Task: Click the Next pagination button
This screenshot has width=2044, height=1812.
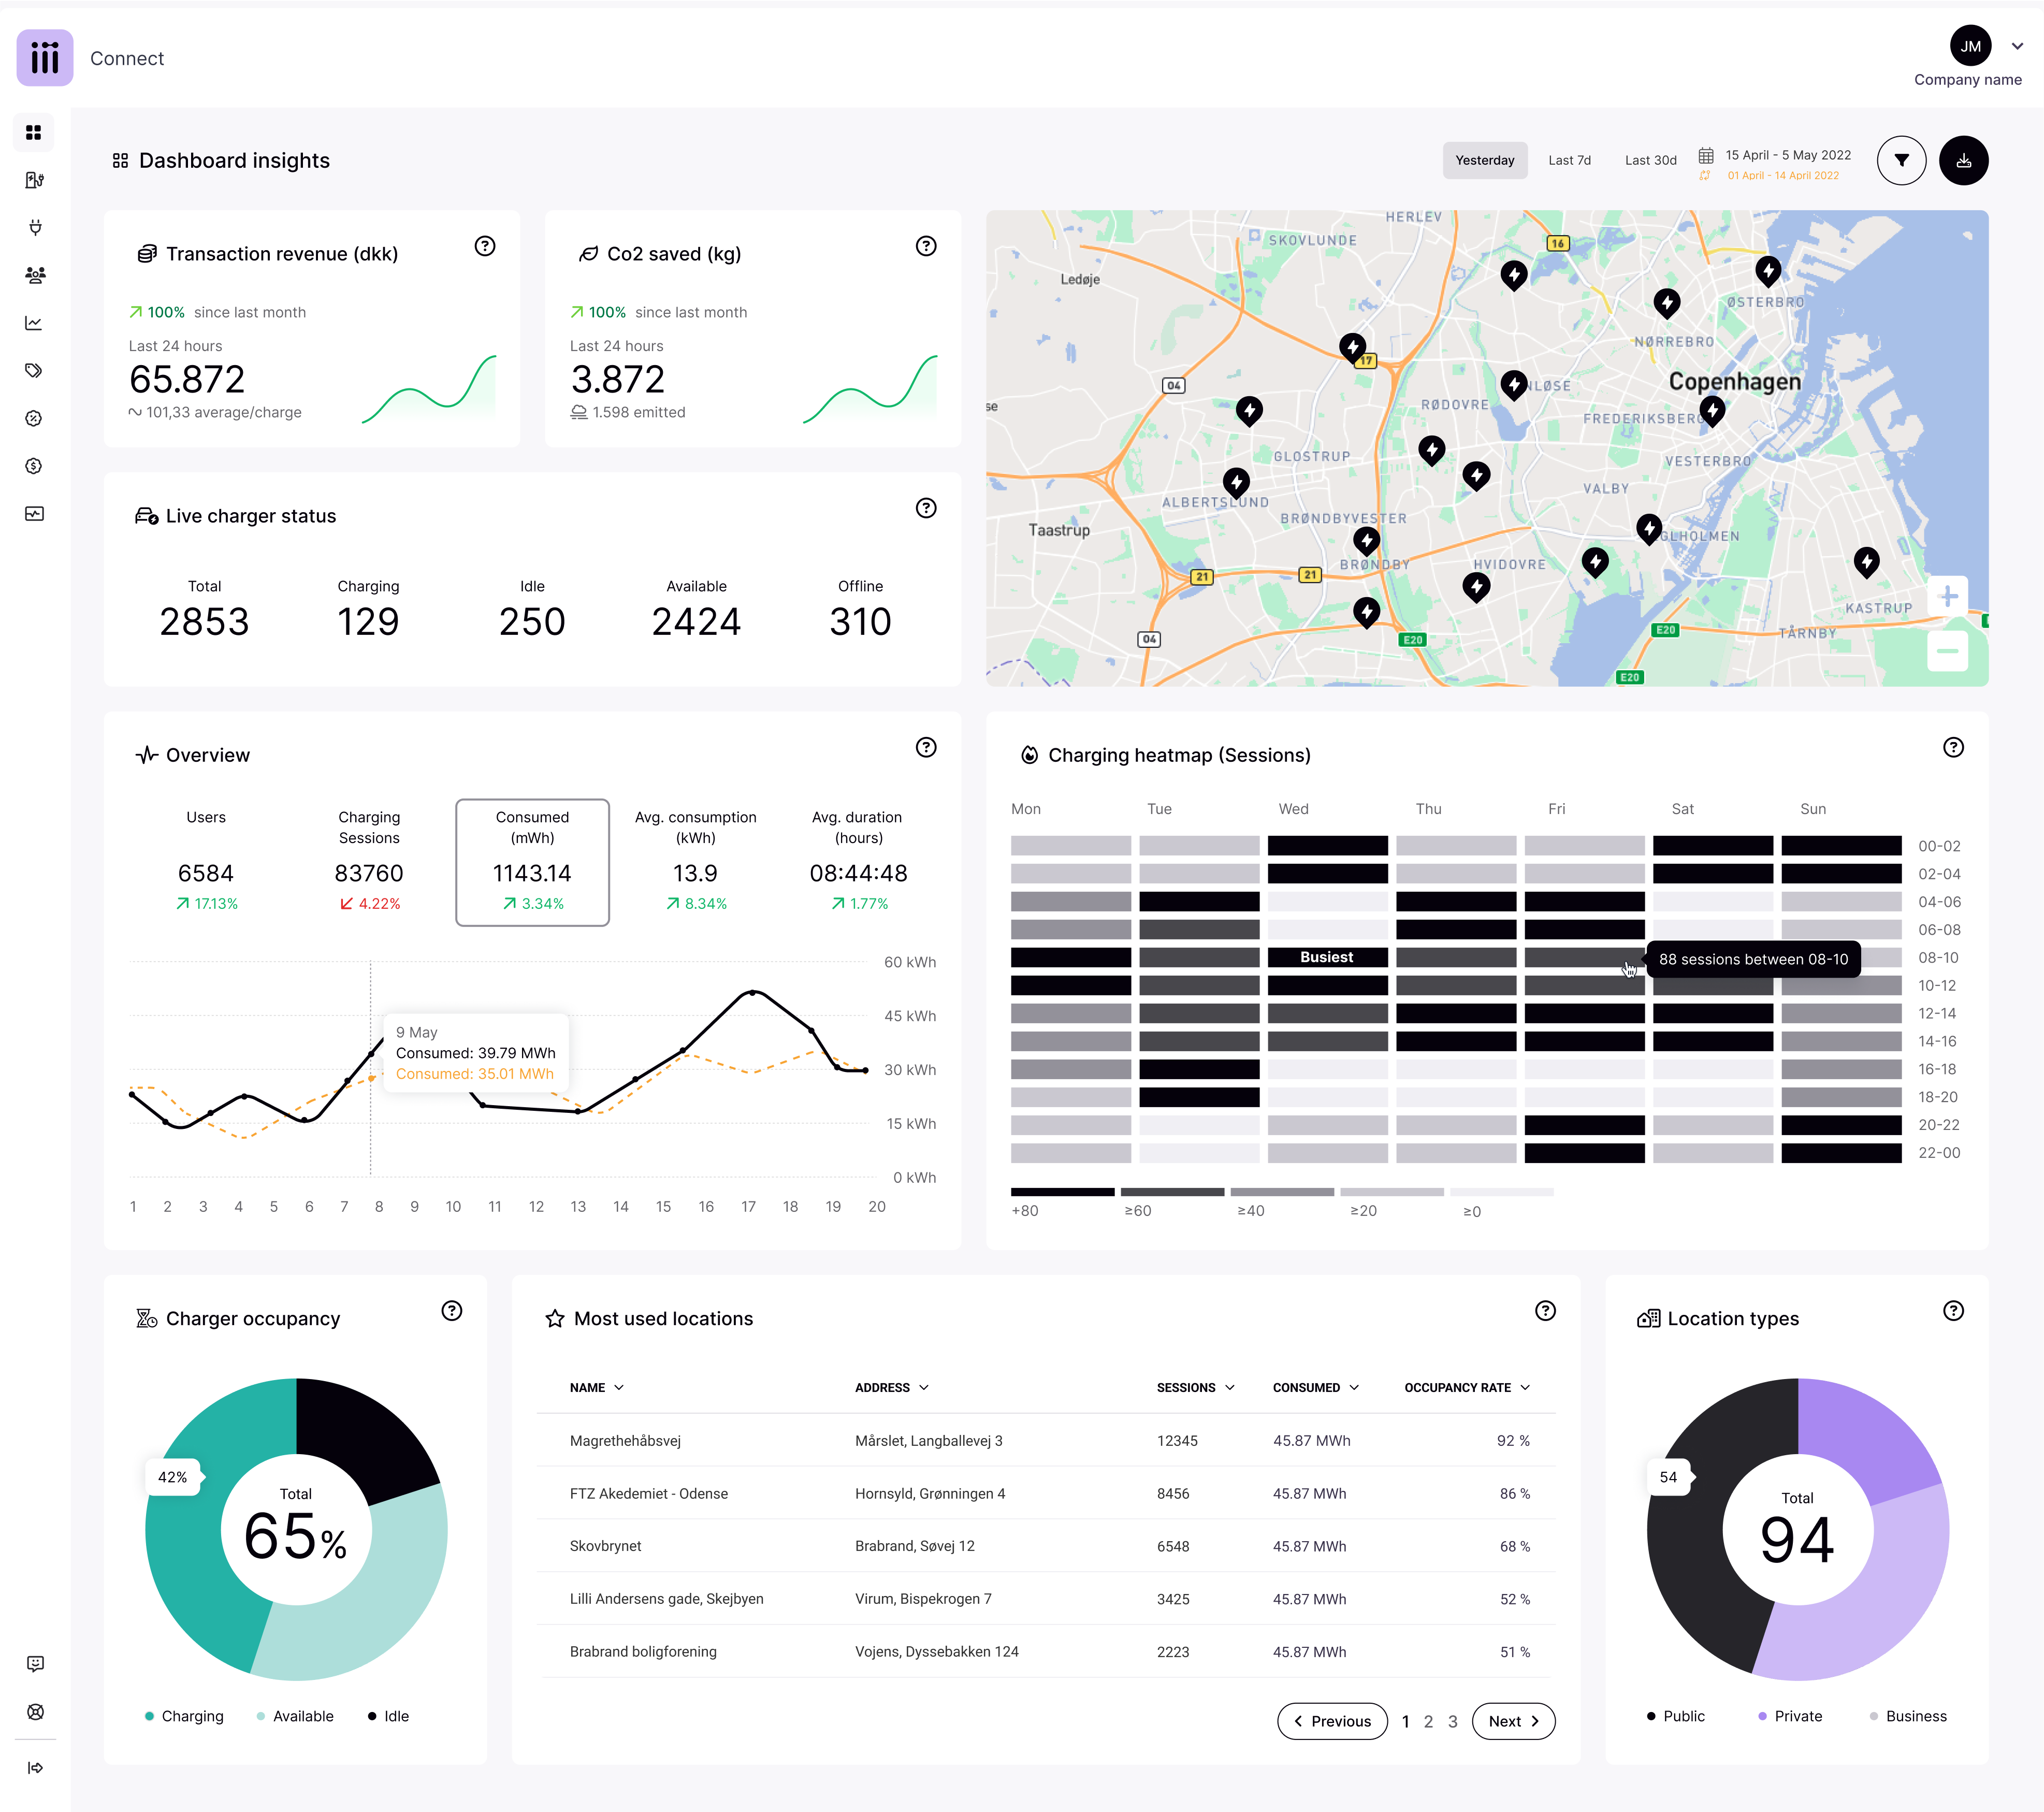Action: [1513, 1721]
